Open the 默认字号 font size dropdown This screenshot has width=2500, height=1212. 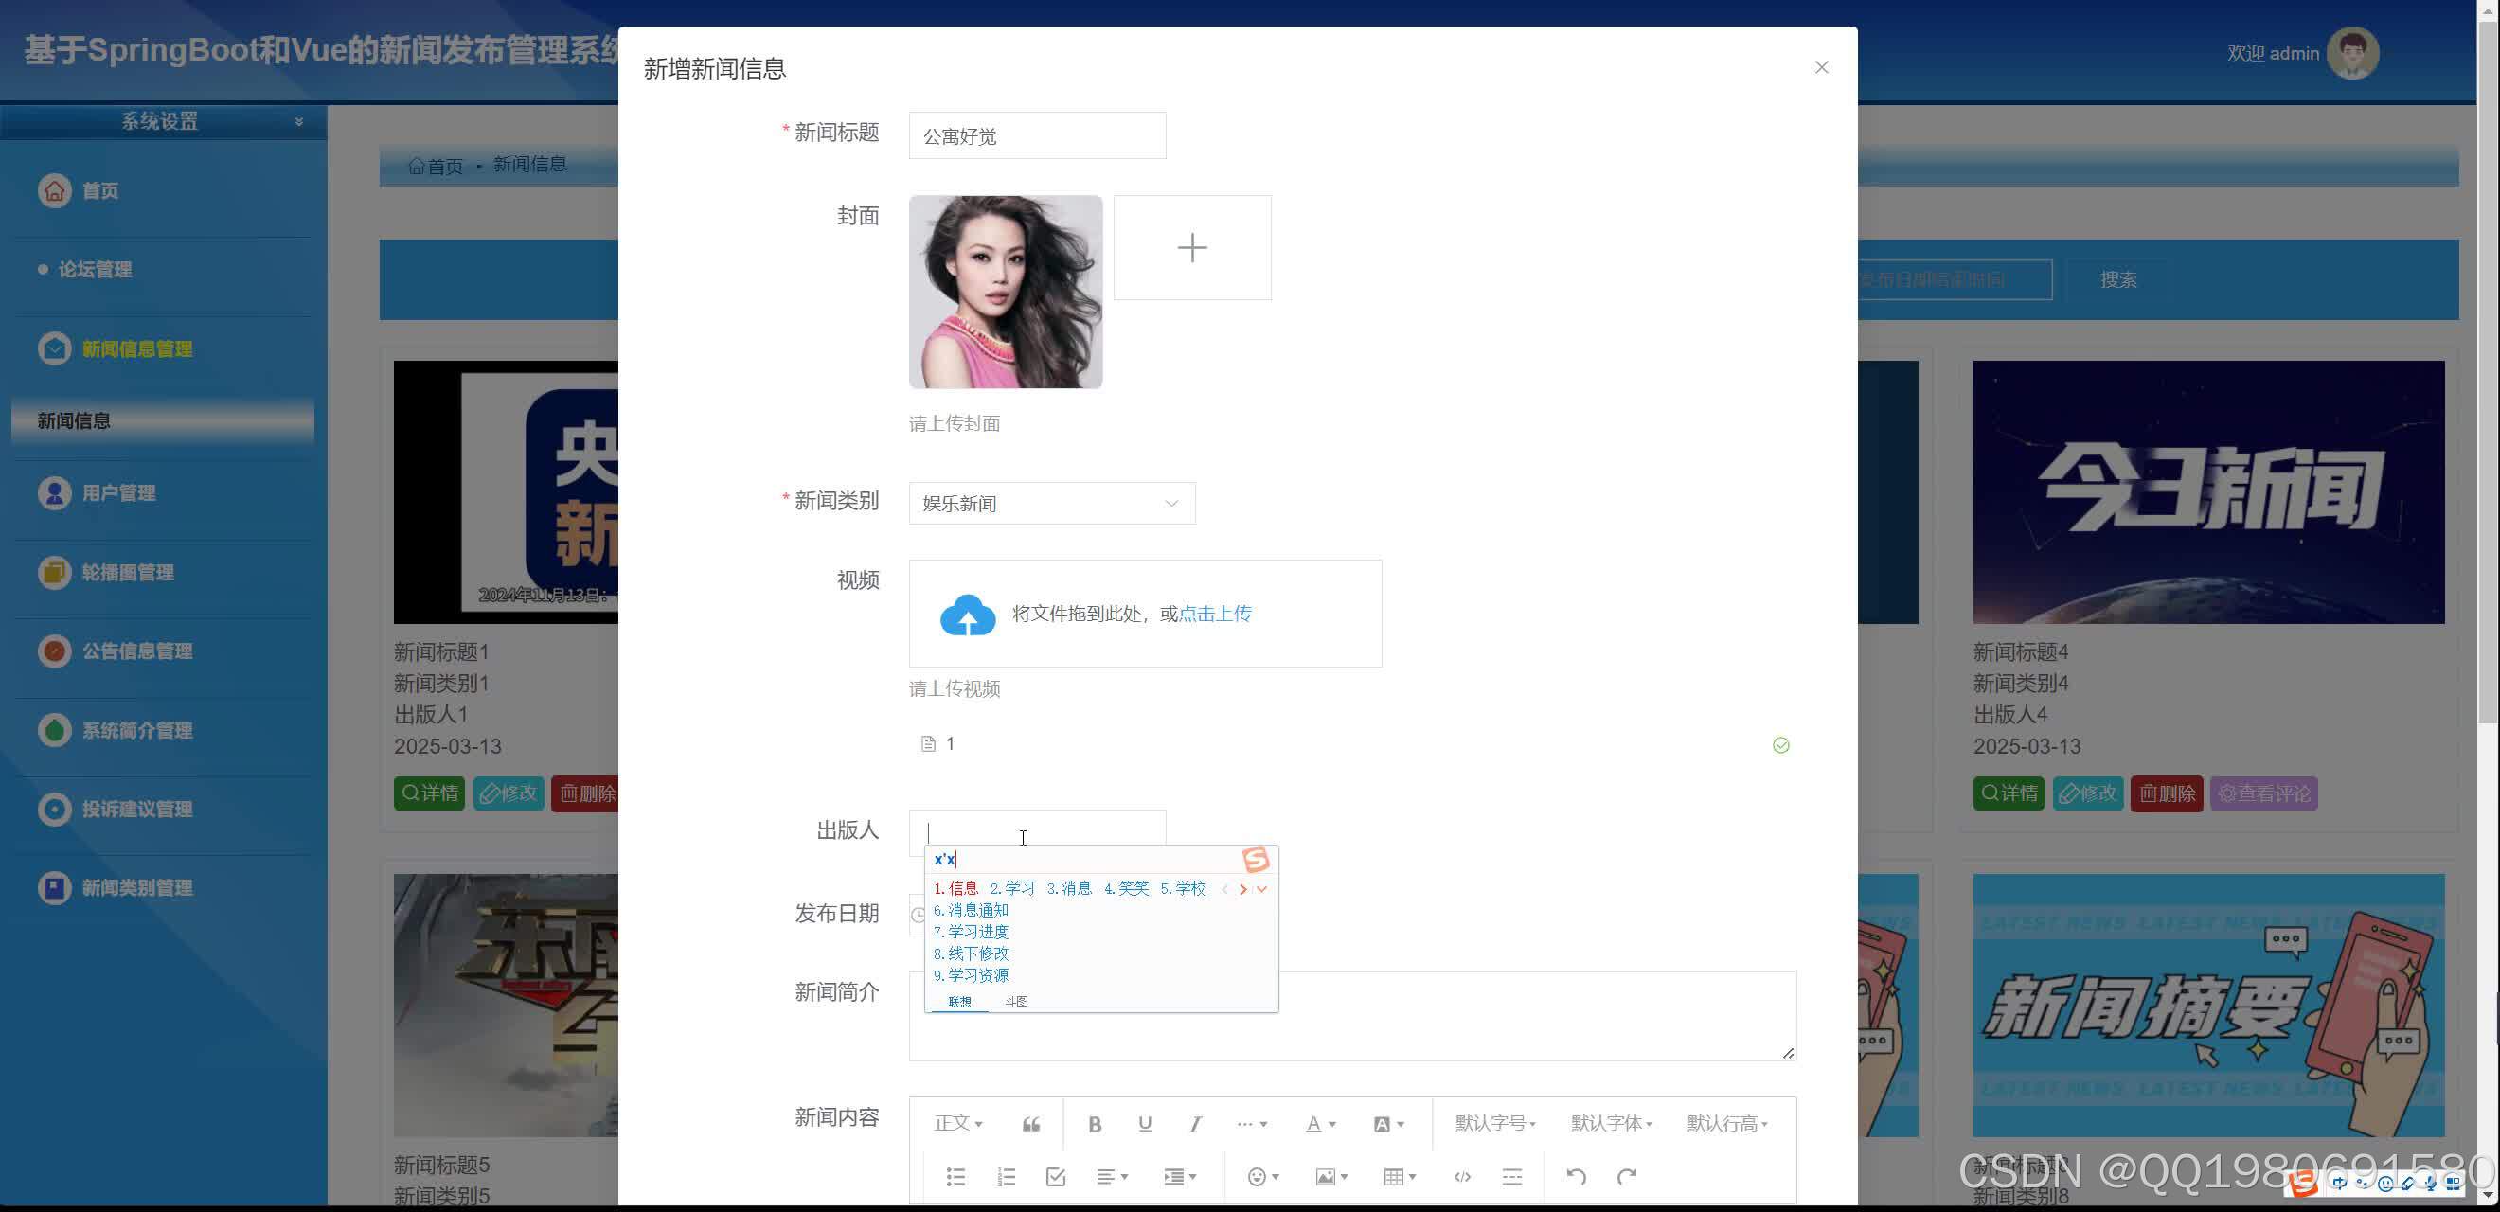coord(1494,1123)
